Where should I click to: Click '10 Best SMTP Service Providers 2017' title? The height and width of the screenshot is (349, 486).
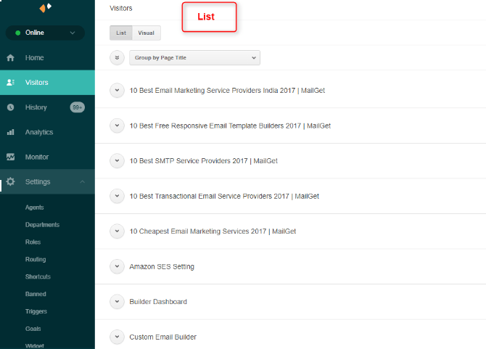pos(203,161)
